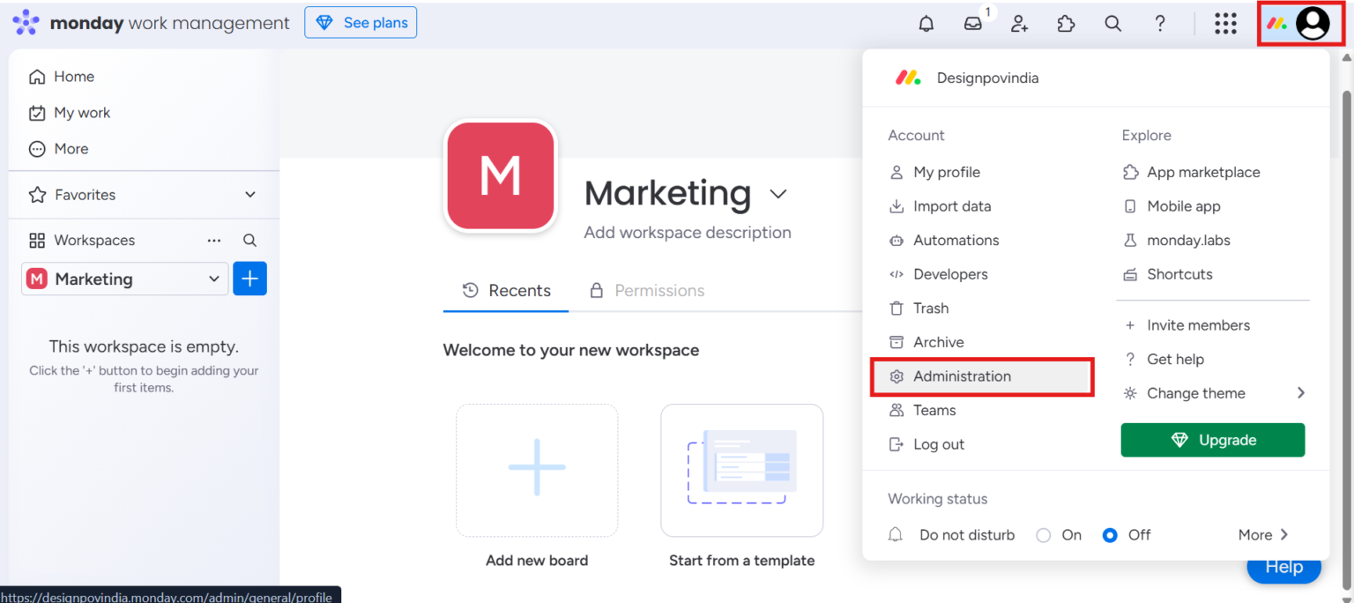The image size is (1354, 603).
Task: Open the apps puzzle piece icon
Action: click(x=1067, y=24)
